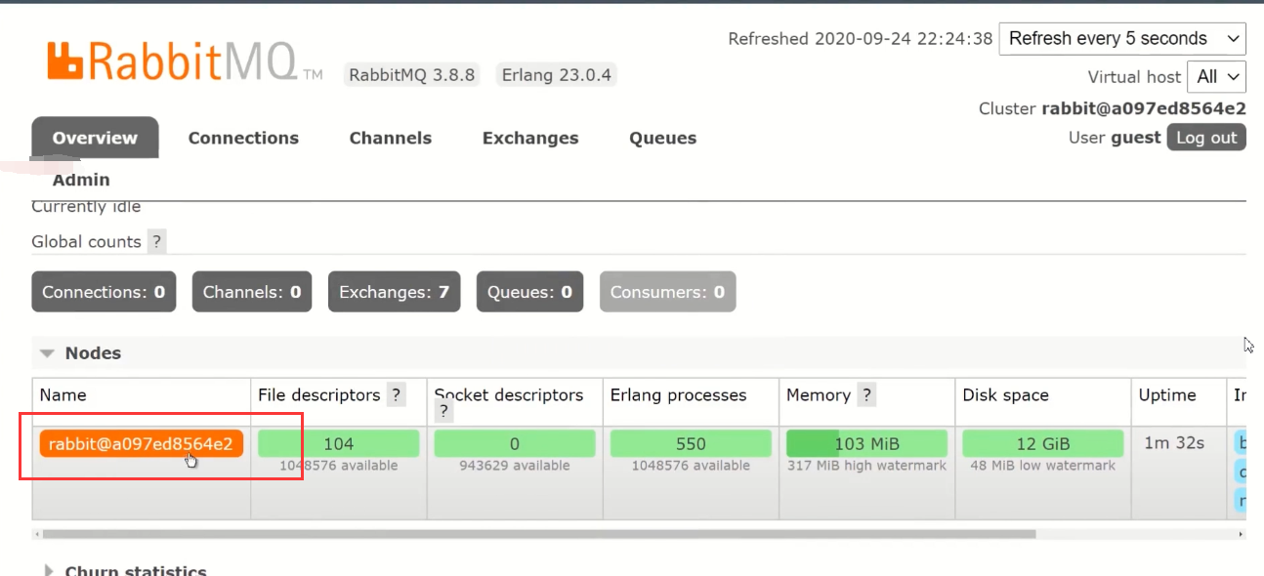The height and width of the screenshot is (576, 1264).
Task: Click the Cluster rabbit@a097ed8564e2 label
Action: 1113,108
